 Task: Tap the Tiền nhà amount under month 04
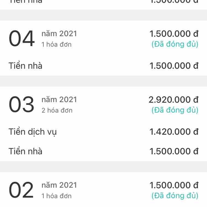174,66
